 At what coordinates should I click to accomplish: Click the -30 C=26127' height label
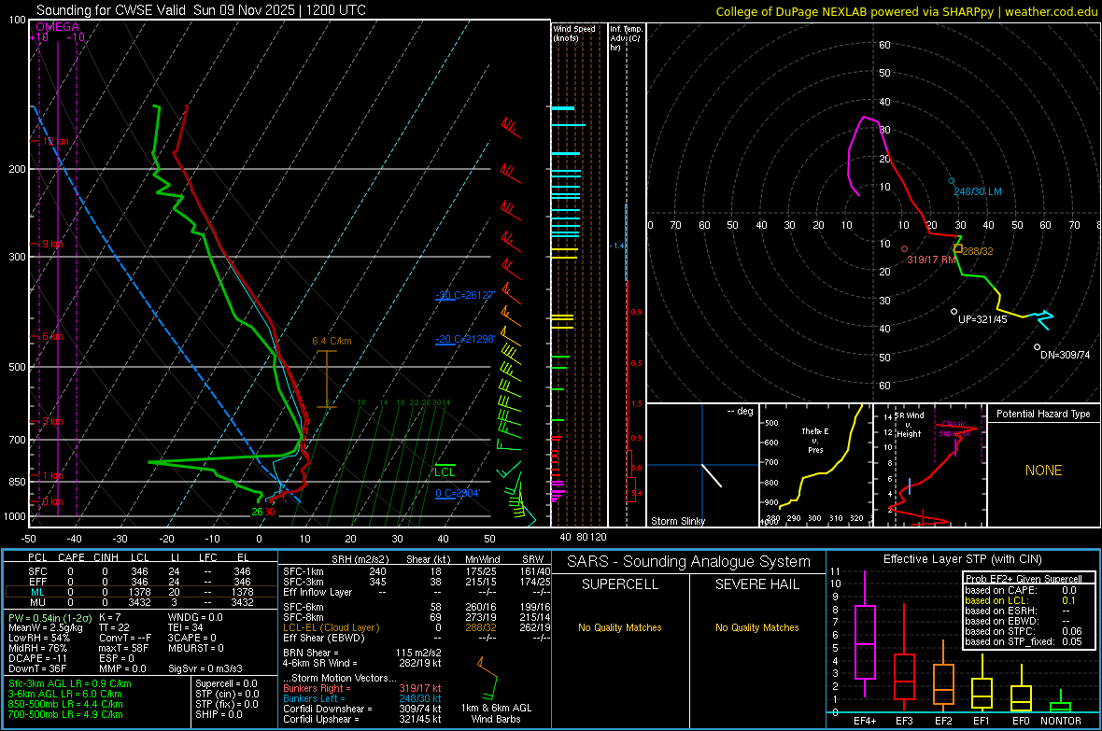click(465, 294)
